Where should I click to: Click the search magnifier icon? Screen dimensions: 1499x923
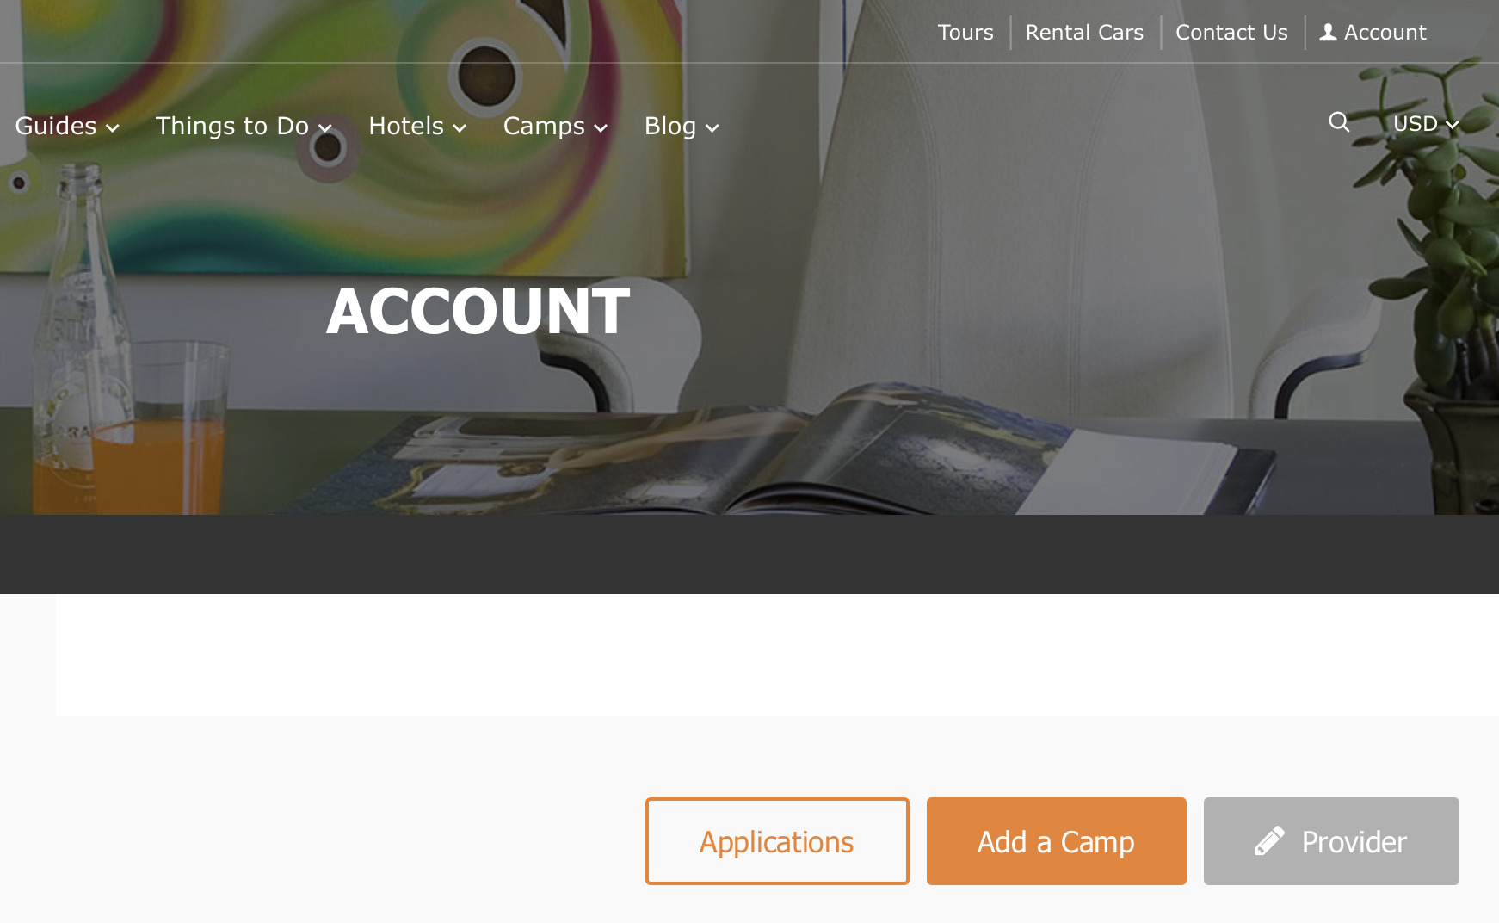(1339, 122)
